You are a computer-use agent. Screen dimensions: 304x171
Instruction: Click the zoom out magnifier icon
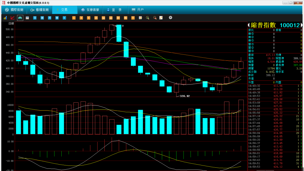pos(155,18)
